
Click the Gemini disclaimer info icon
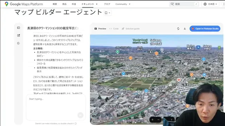pos(76,124)
